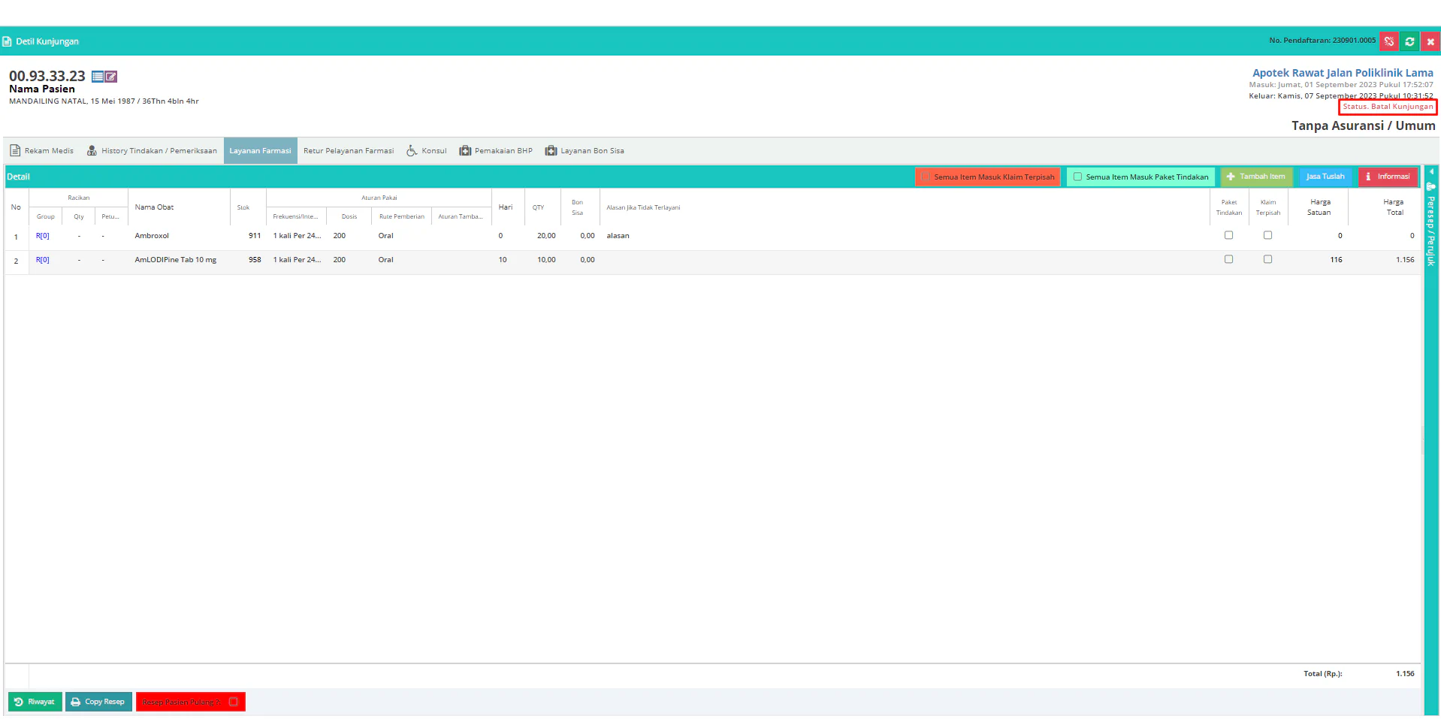Image resolution: width=1441 pixels, height=719 pixels.
Task: Click quantity value 20,00
Action: coord(546,236)
